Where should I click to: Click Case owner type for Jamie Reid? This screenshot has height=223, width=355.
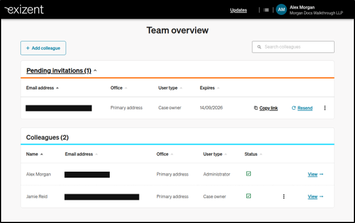click(214, 196)
